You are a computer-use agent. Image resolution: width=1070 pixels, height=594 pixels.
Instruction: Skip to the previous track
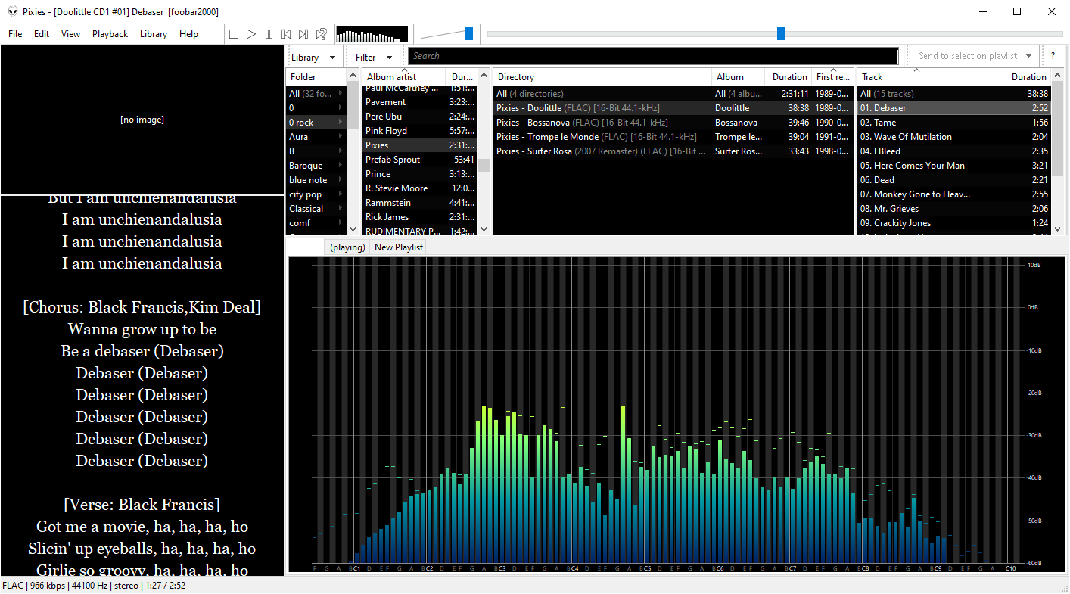pyautogui.click(x=286, y=34)
